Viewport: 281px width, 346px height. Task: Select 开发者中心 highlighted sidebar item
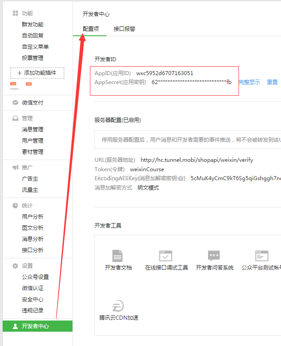[38, 326]
